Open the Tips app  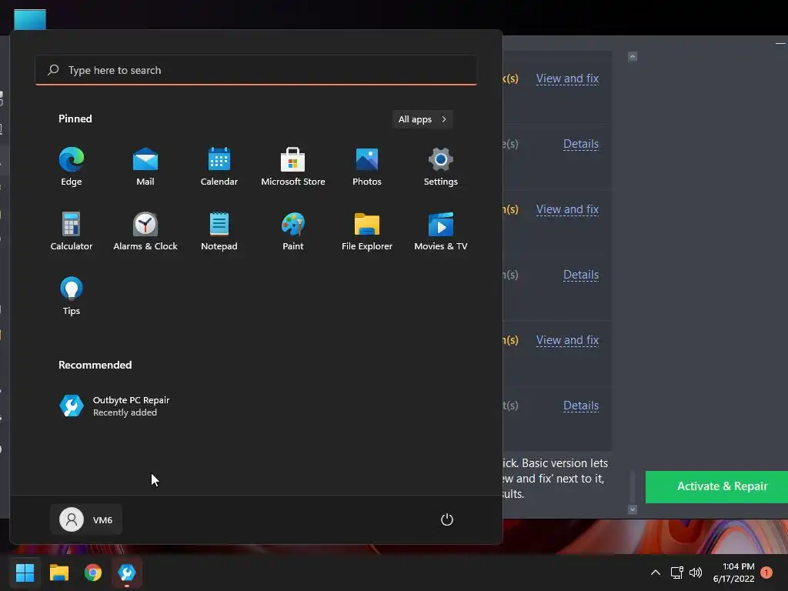[x=72, y=296]
